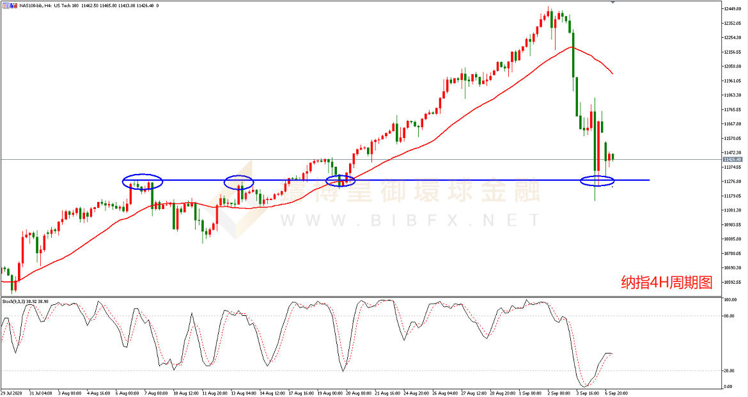The height and width of the screenshot is (397, 748).
Task: Click the second small icon beside the chart symbol name
Action: click(13, 5)
